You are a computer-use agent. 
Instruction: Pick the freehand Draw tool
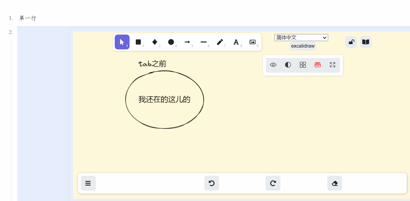tap(220, 42)
